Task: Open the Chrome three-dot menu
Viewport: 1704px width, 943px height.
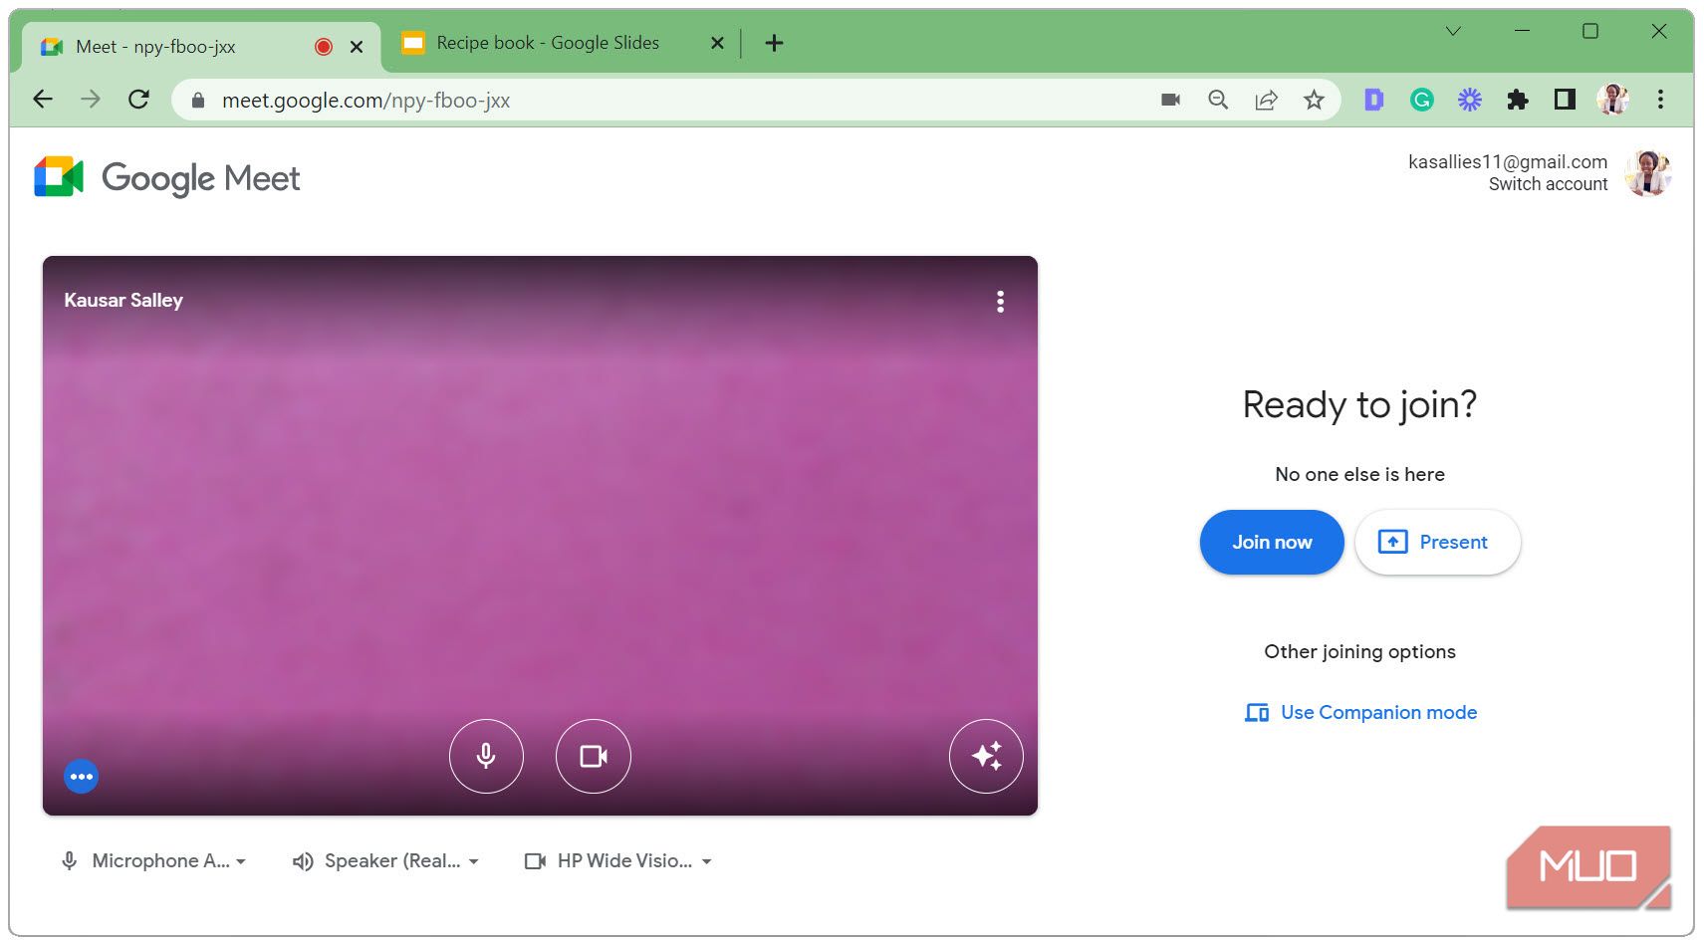Action: pos(1660,100)
